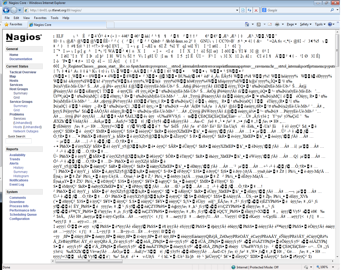This screenshot has height=270, width=359.
Task: Click the Favorites star button
Action: point(13,24)
